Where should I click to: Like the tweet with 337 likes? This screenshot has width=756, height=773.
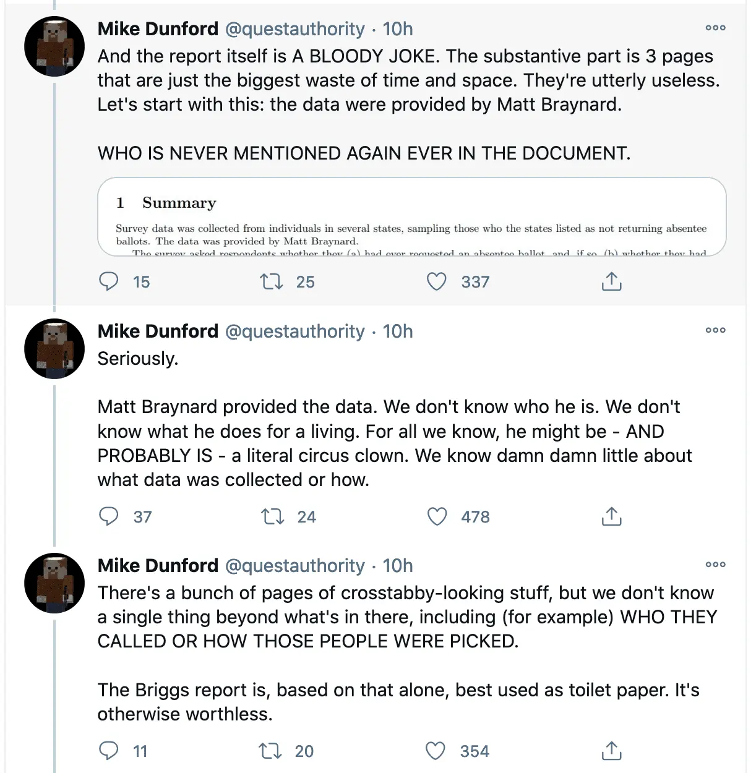[x=437, y=282]
